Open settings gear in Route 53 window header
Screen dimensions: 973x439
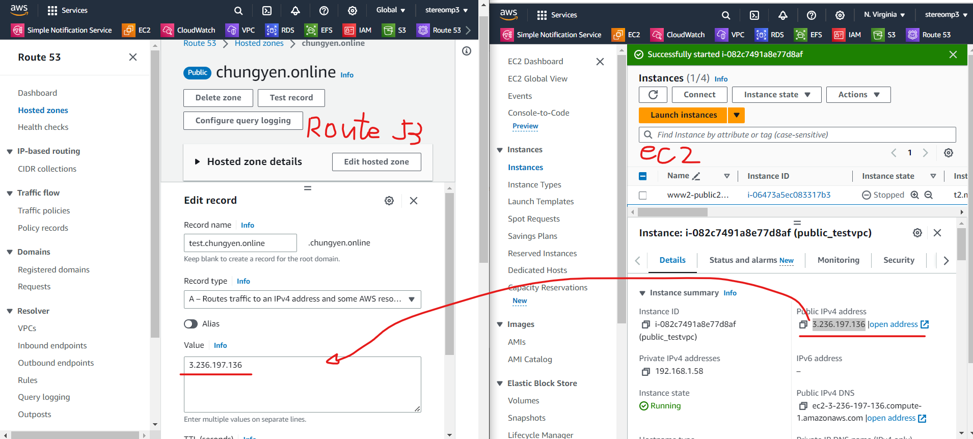click(353, 10)
